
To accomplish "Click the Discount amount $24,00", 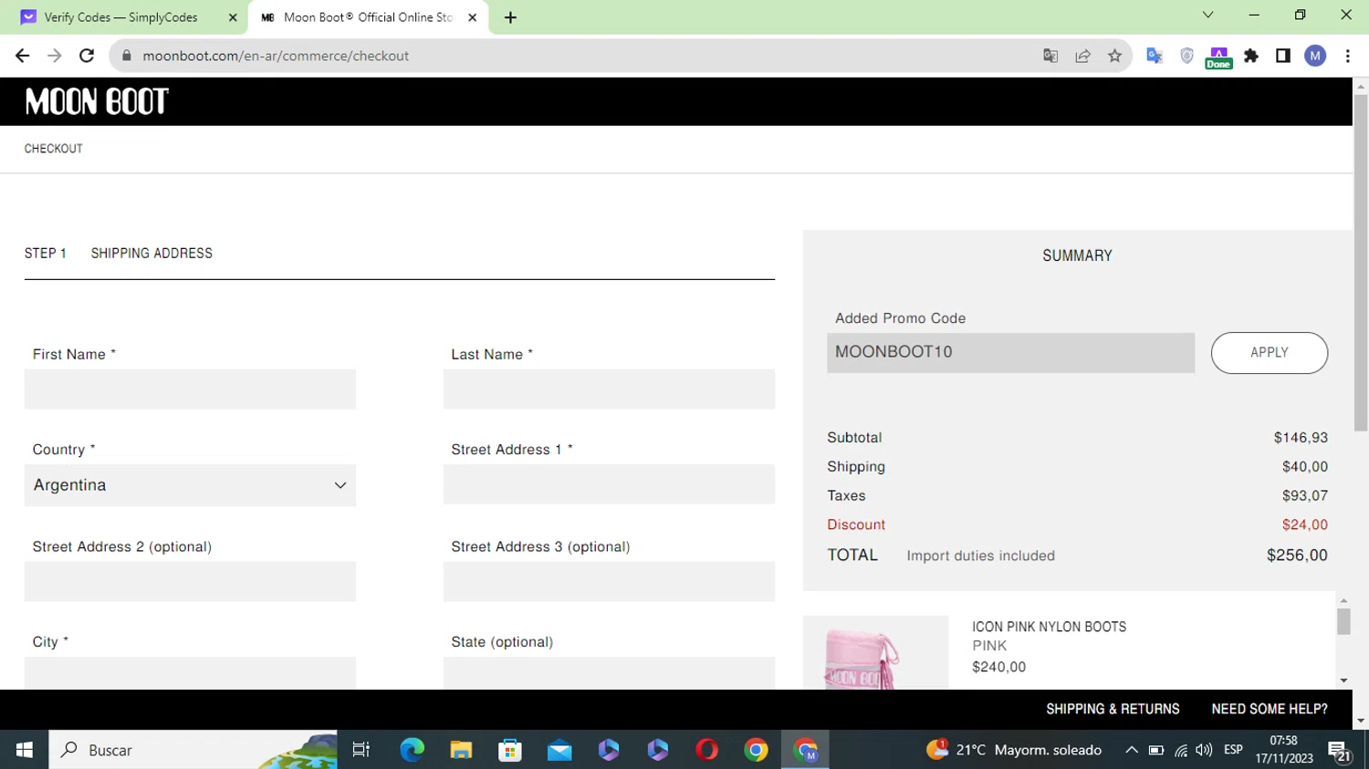I will coord(1304,525).
